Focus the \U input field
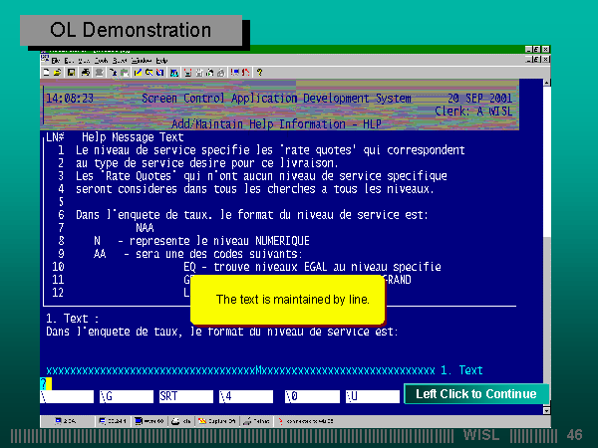The width and height of the screenshot is (598, 448). pyautogui.click(x=369, y=396)
